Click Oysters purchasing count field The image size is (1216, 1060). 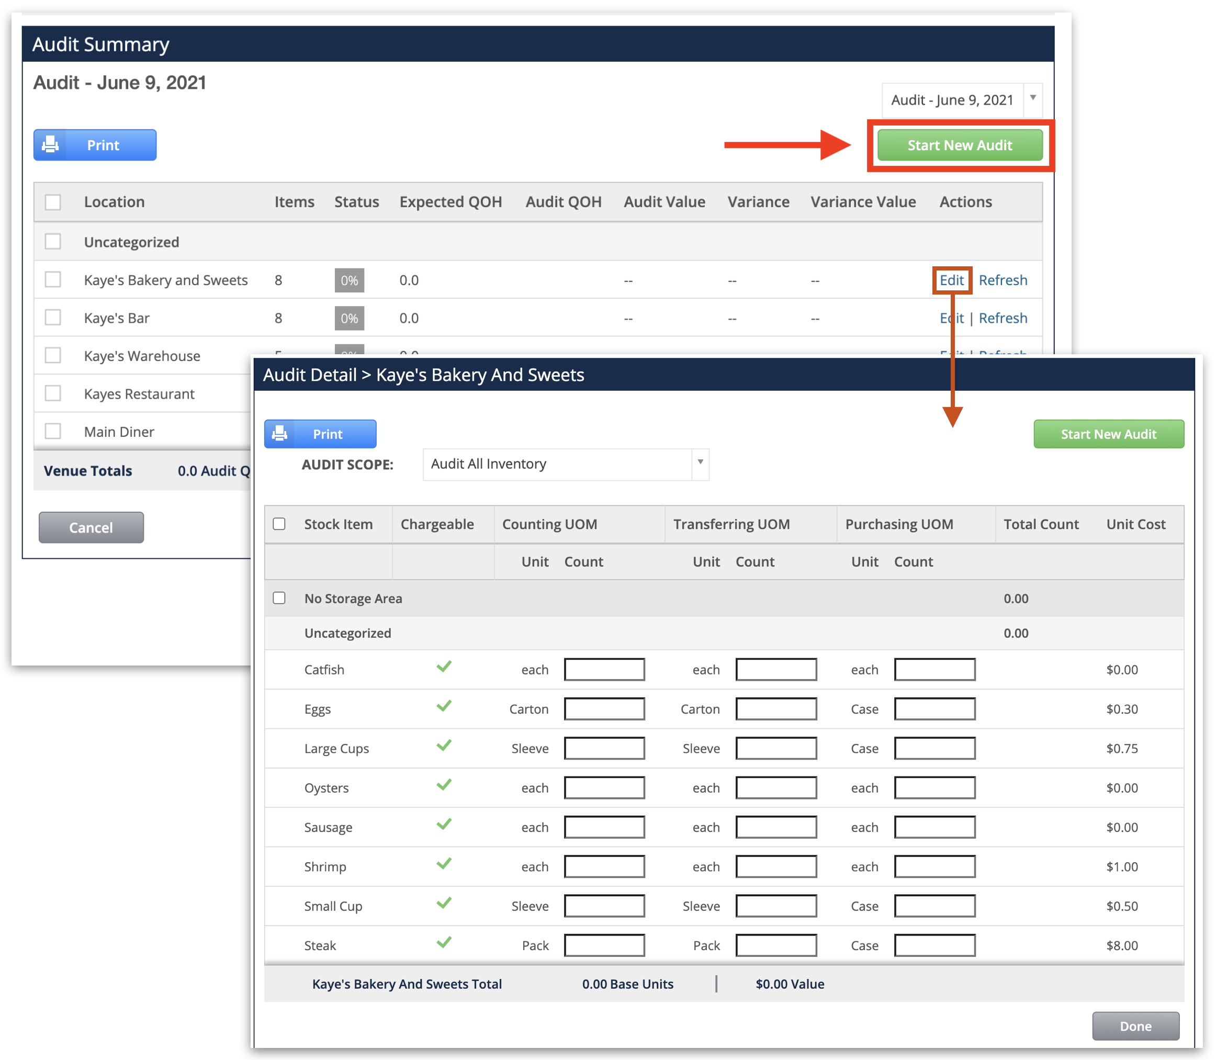[x=934, y=788]
